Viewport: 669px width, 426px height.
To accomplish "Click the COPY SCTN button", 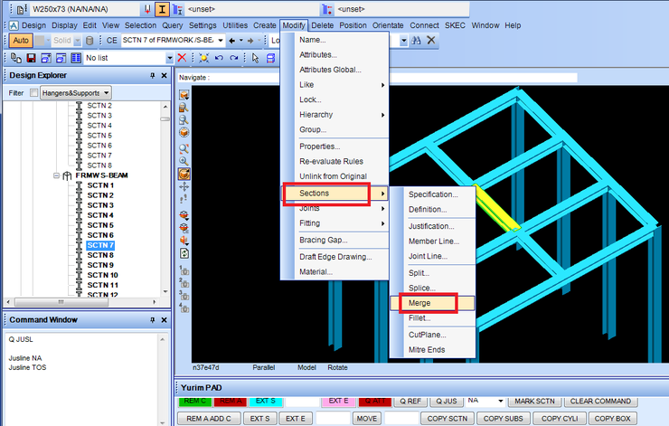I will [x=448, y=419].
